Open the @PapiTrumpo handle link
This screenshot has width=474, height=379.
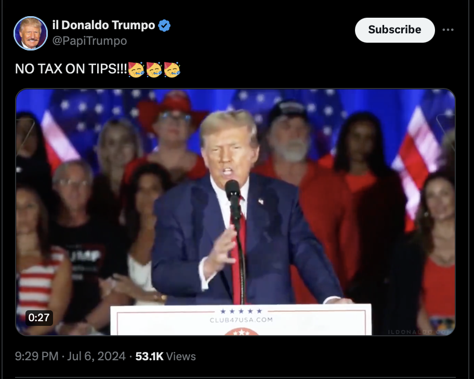click(89, 41)
